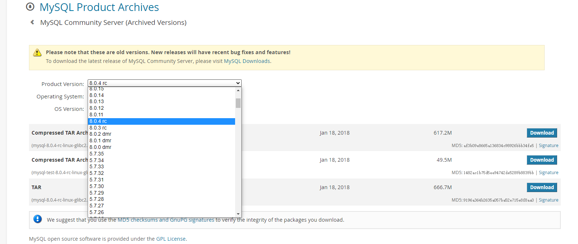
Task: Click the 49.5M file size
Action: (444, 160)
